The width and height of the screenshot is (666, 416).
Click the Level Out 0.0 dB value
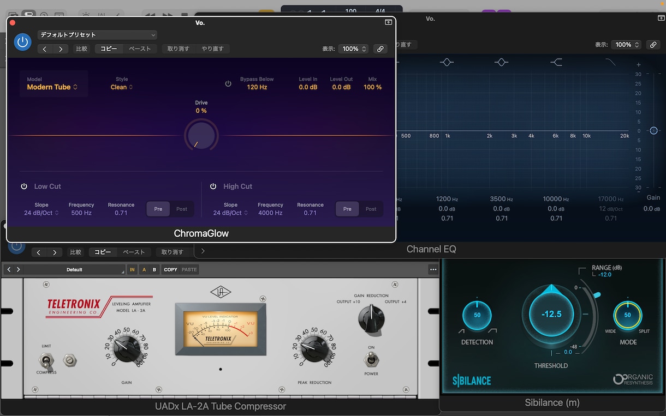click(x=341, y=87)
